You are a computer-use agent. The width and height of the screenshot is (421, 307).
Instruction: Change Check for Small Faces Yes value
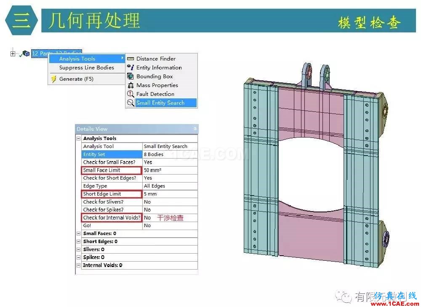tap(170, 162)
